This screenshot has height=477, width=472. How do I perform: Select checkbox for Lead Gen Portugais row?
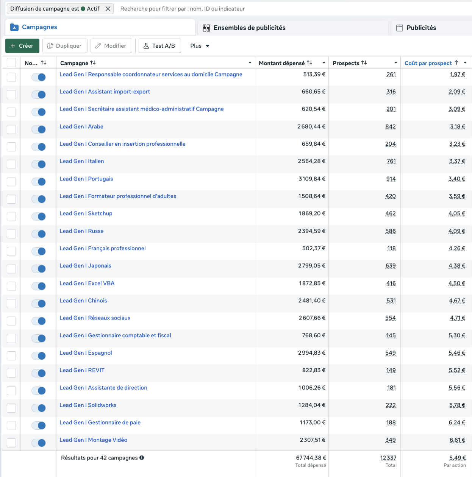(11, 182)
